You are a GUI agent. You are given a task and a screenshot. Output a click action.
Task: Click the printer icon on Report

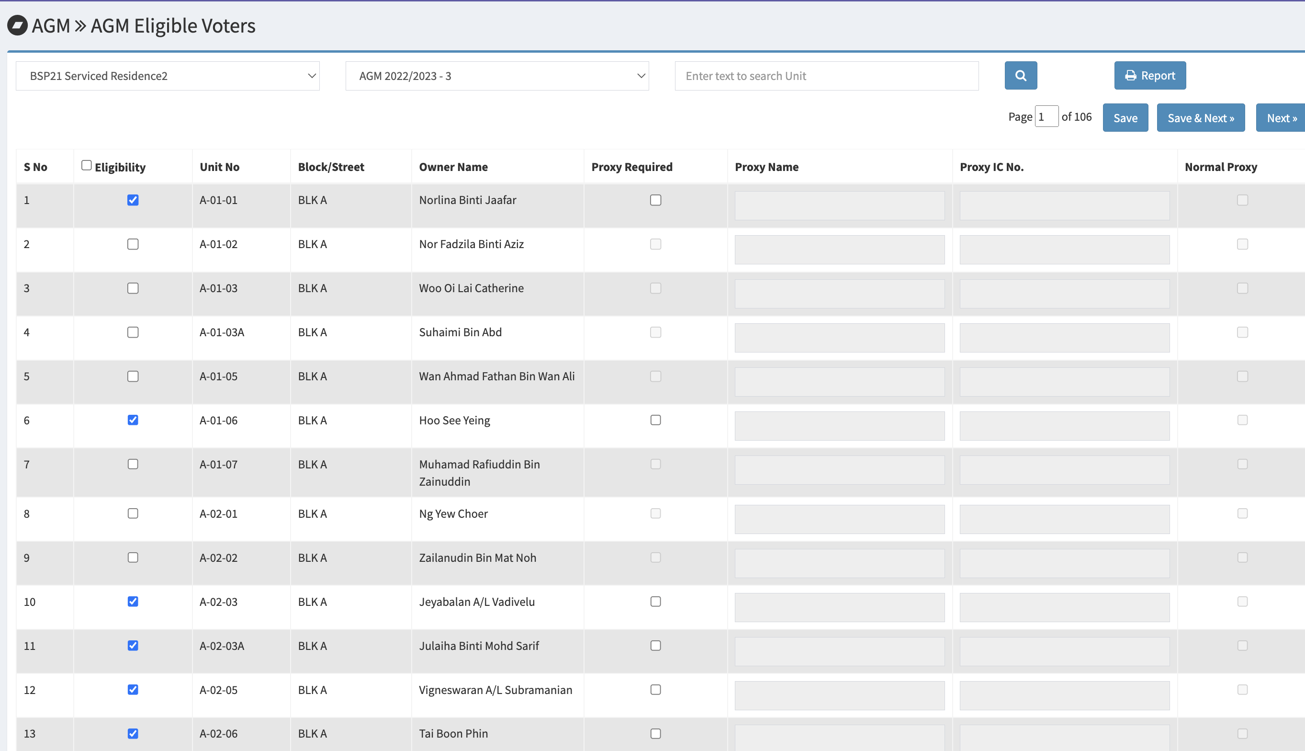point(1130,76)
